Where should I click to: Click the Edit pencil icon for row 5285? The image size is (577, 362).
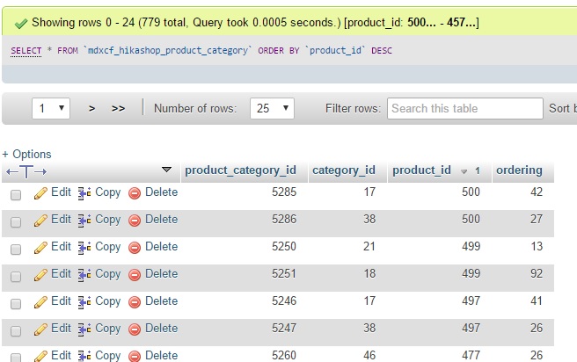tap(40, 193)
